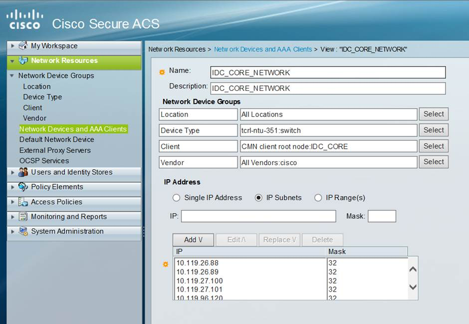Click the Network Devices and AAA Clients breadcrumb link

[x=263, y=49]
